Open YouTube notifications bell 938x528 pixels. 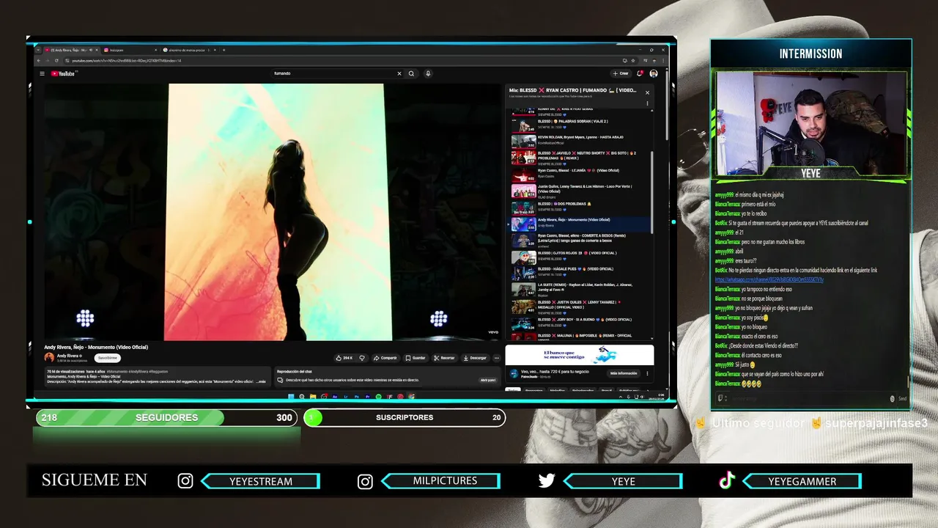640,73
